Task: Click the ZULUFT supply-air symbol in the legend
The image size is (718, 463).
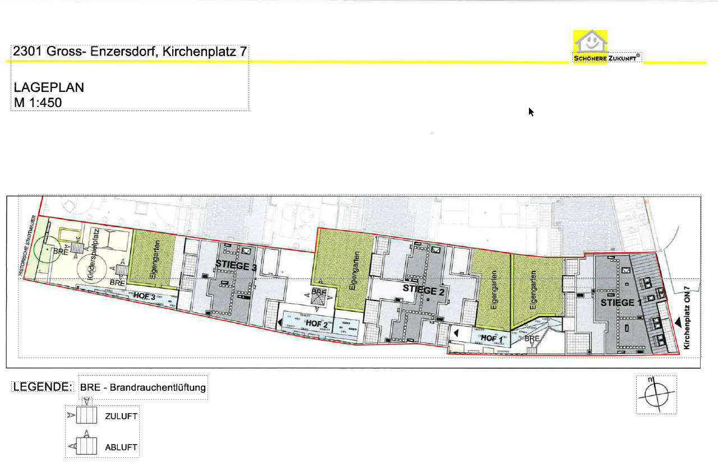Action: click(85, 415)
